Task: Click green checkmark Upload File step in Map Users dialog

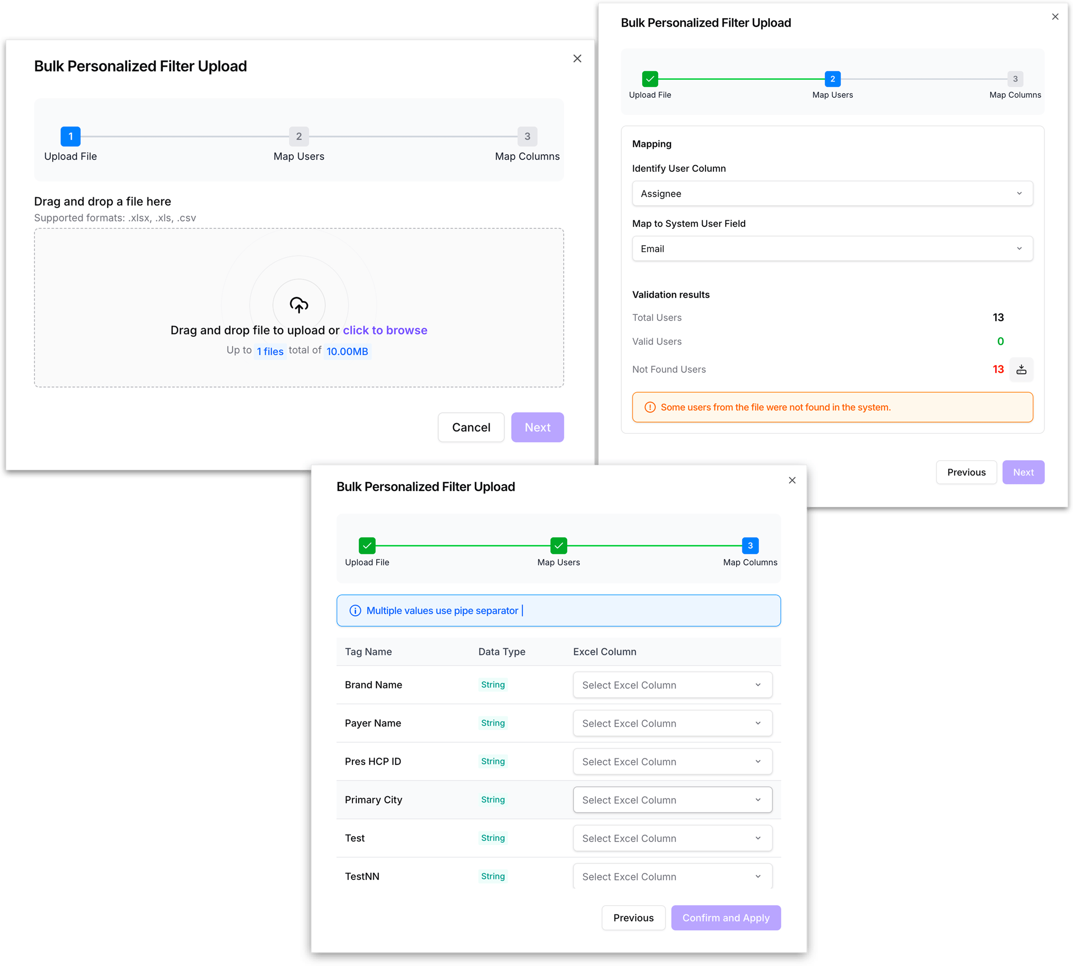Action: (650, 79)
